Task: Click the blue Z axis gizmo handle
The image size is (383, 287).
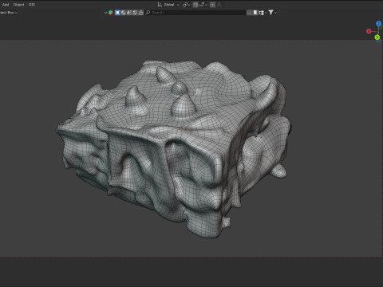Action: point(378,24)
